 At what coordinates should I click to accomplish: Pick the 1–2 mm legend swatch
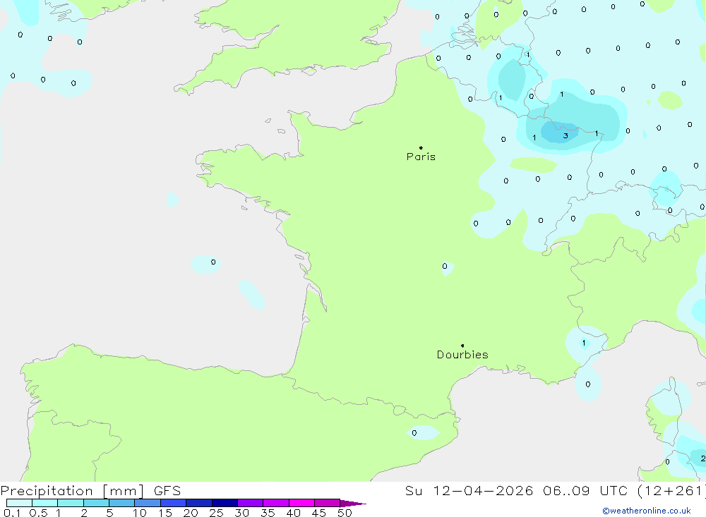(x=71, y=503)
